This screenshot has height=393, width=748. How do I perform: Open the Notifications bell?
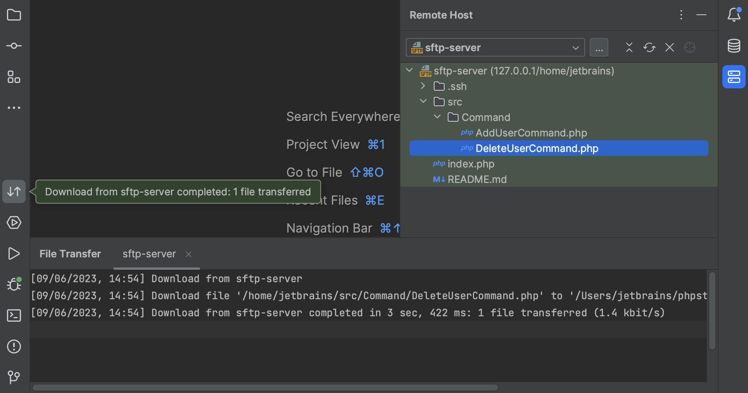tap(734, 15)
